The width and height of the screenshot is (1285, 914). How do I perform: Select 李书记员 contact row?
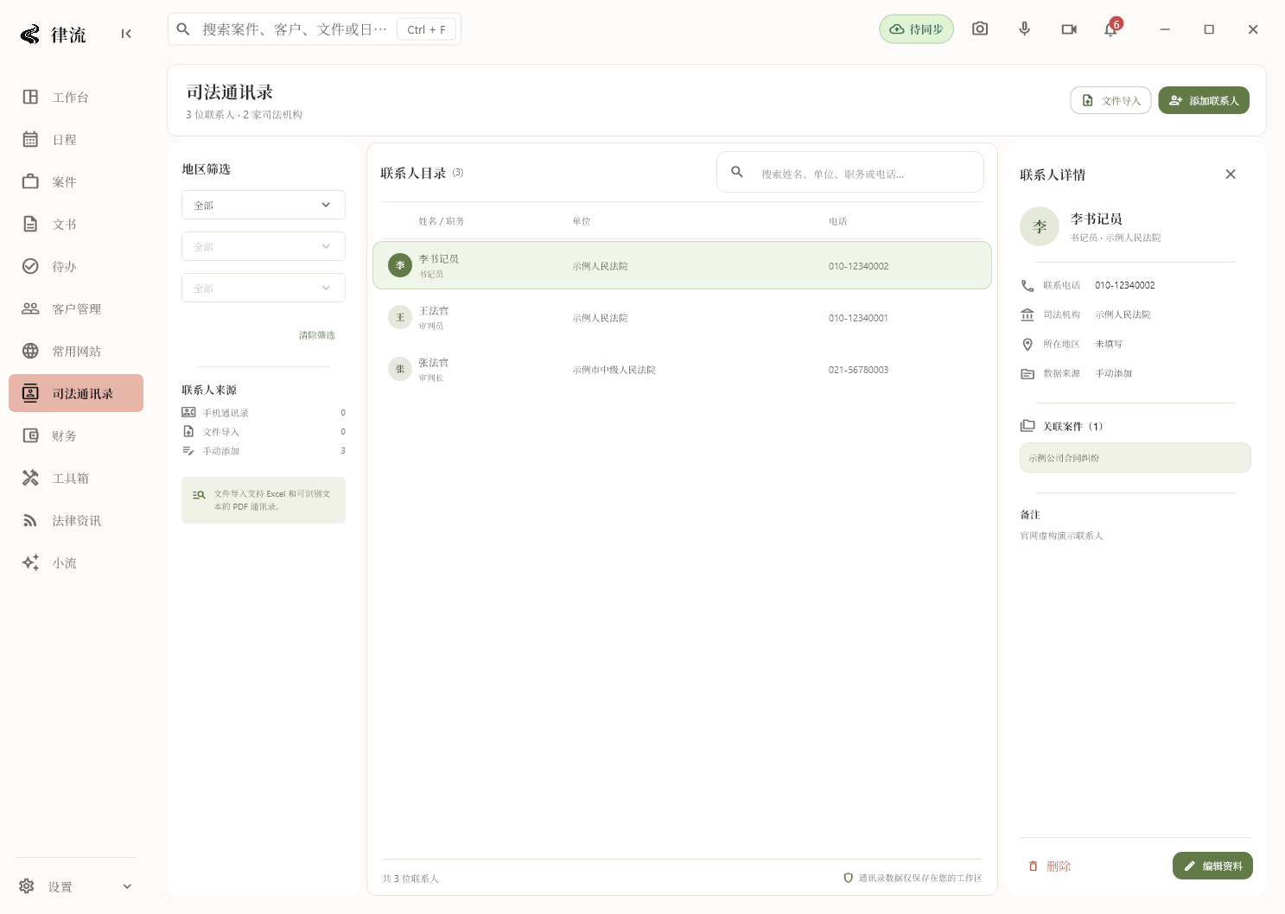pos(682,265)
